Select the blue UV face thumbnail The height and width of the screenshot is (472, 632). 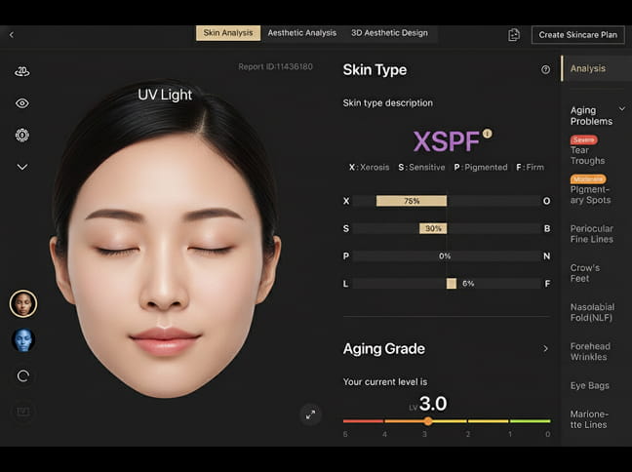(x=23, y=339)
